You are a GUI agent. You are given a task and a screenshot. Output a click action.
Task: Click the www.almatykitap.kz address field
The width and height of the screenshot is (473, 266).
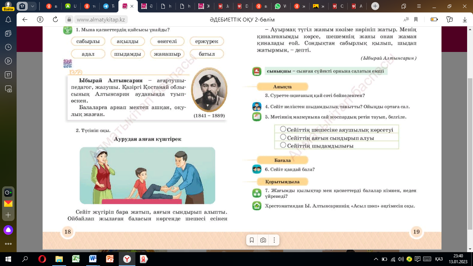(x=100, y=19)
